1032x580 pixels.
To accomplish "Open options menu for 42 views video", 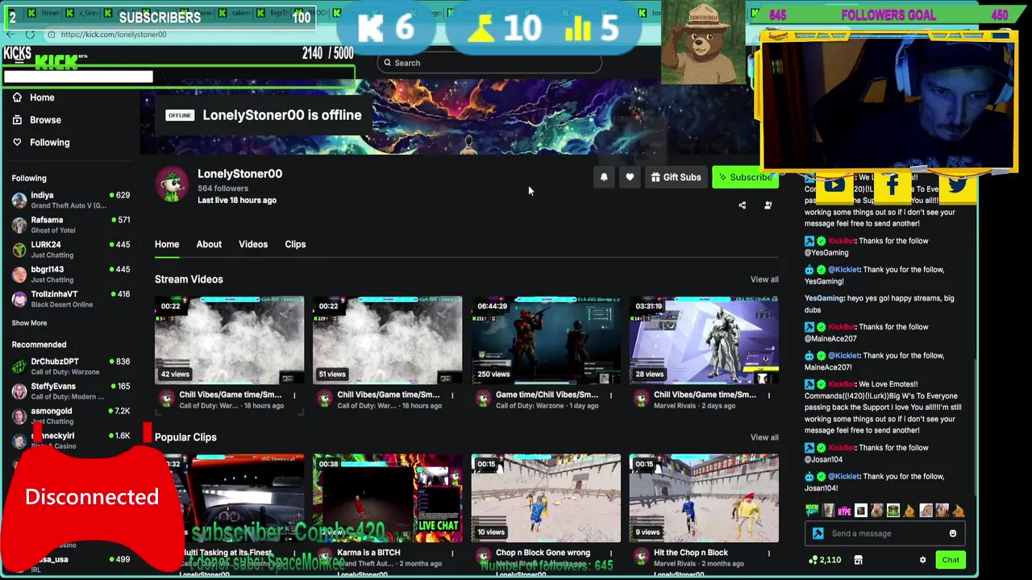I will pyautogui.click(x=294, y=396).
